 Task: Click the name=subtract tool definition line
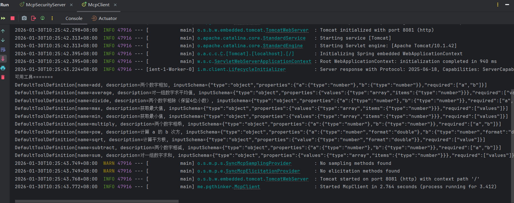click(258, 148)
